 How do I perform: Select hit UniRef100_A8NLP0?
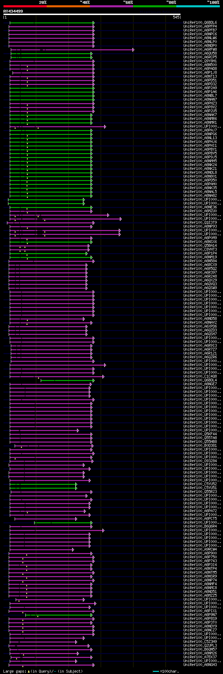tap(200, 42)
